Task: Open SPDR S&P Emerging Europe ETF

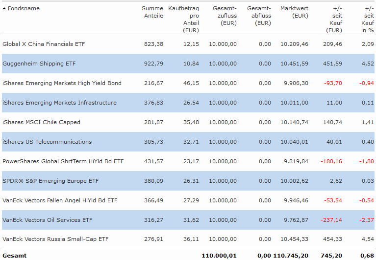Action: click(x=50, y=181)
